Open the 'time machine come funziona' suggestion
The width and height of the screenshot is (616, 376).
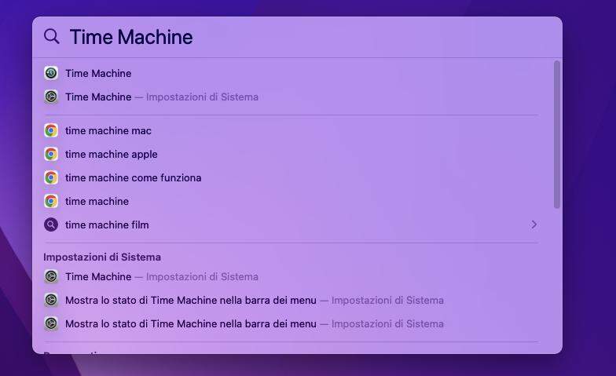click(134, 177)
